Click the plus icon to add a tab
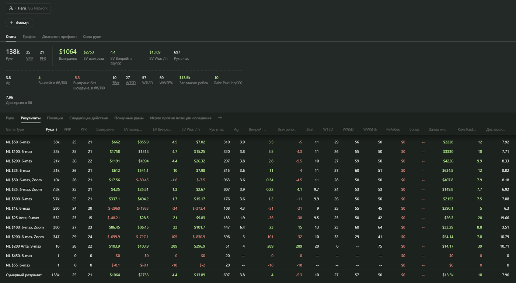Screen dimensions: 516x283 coord(220,118)
